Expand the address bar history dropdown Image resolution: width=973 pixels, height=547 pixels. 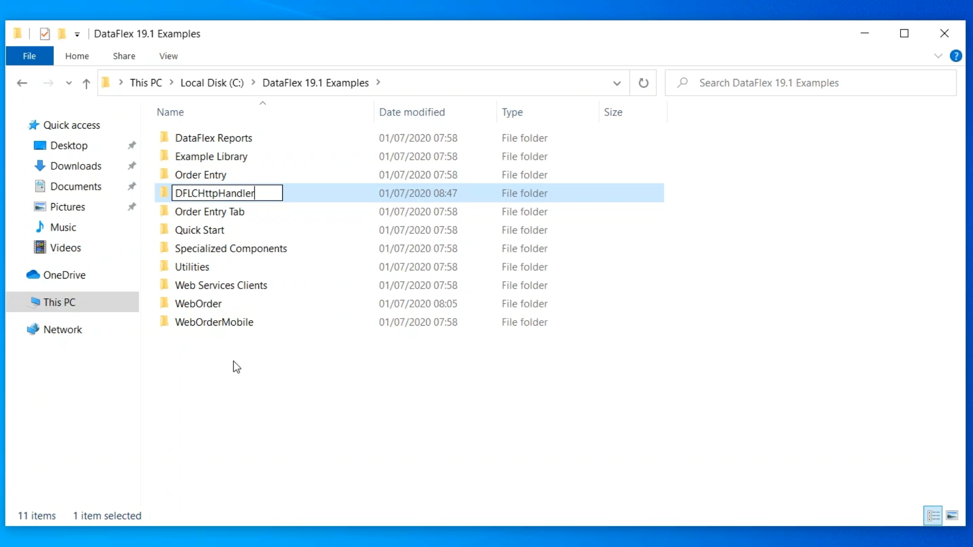tap(617, 83)
